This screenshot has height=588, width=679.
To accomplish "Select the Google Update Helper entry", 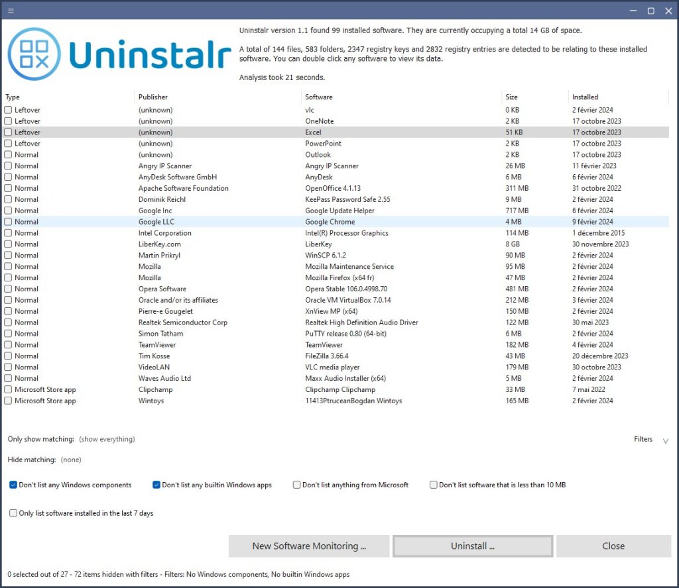I will pyautogui.click(x=336, y=211).
